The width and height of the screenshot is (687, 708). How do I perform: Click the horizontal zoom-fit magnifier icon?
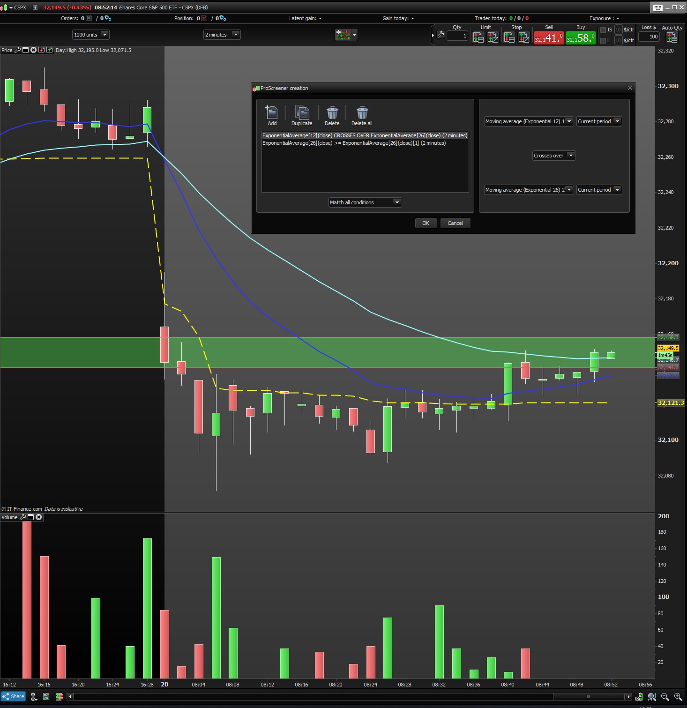point(652,697)
